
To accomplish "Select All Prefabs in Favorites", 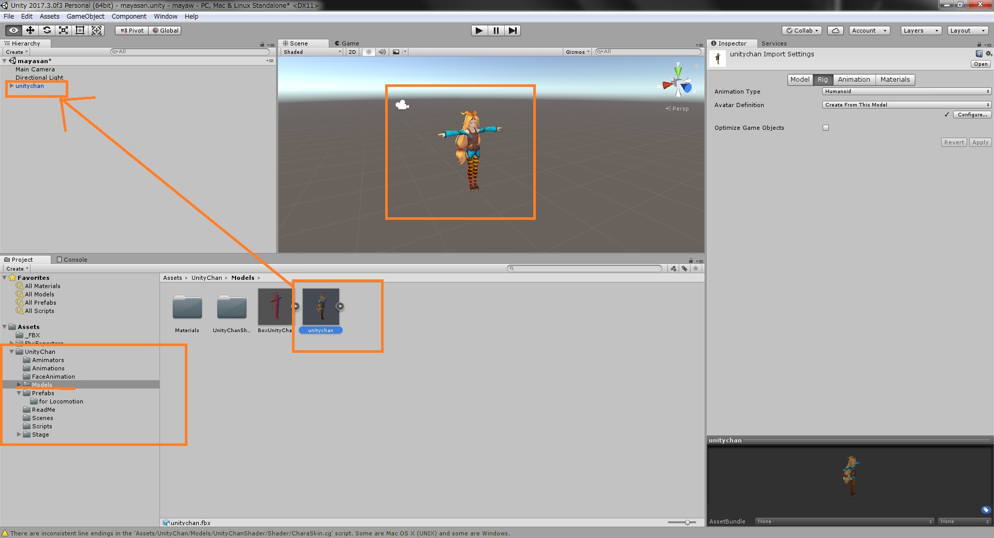I will pyautogui.click(x=40, y=303).
